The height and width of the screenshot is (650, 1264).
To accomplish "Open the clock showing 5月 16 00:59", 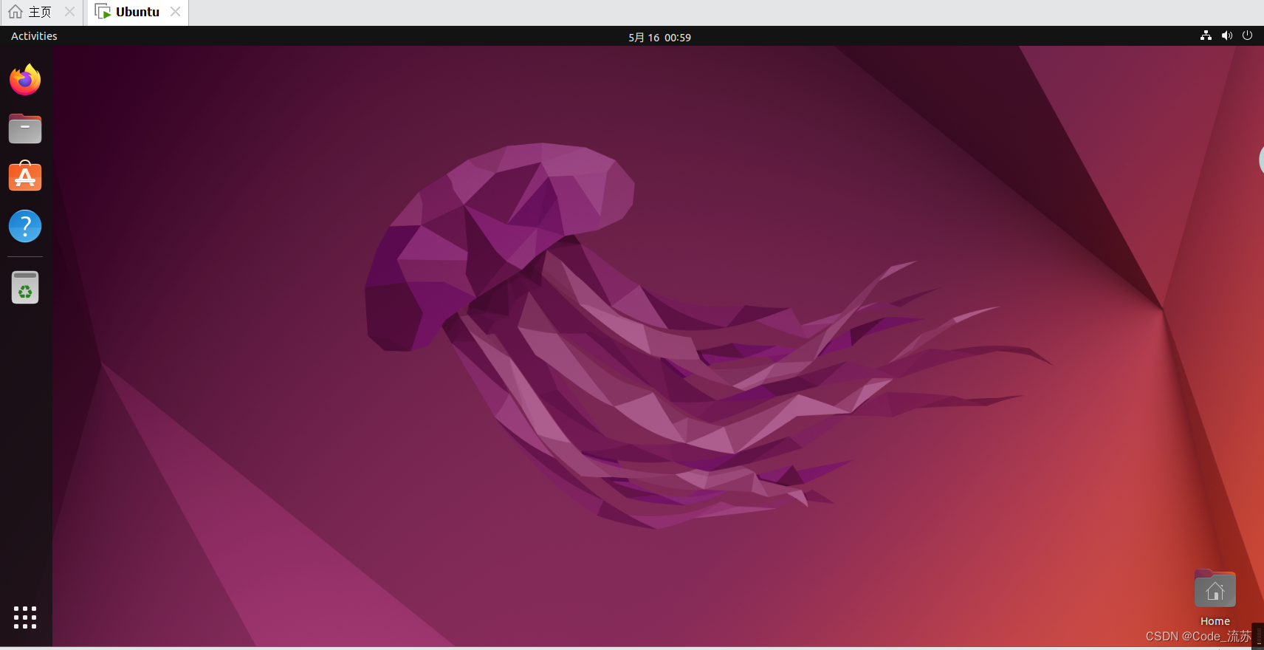I will click(x=659, y=37).
